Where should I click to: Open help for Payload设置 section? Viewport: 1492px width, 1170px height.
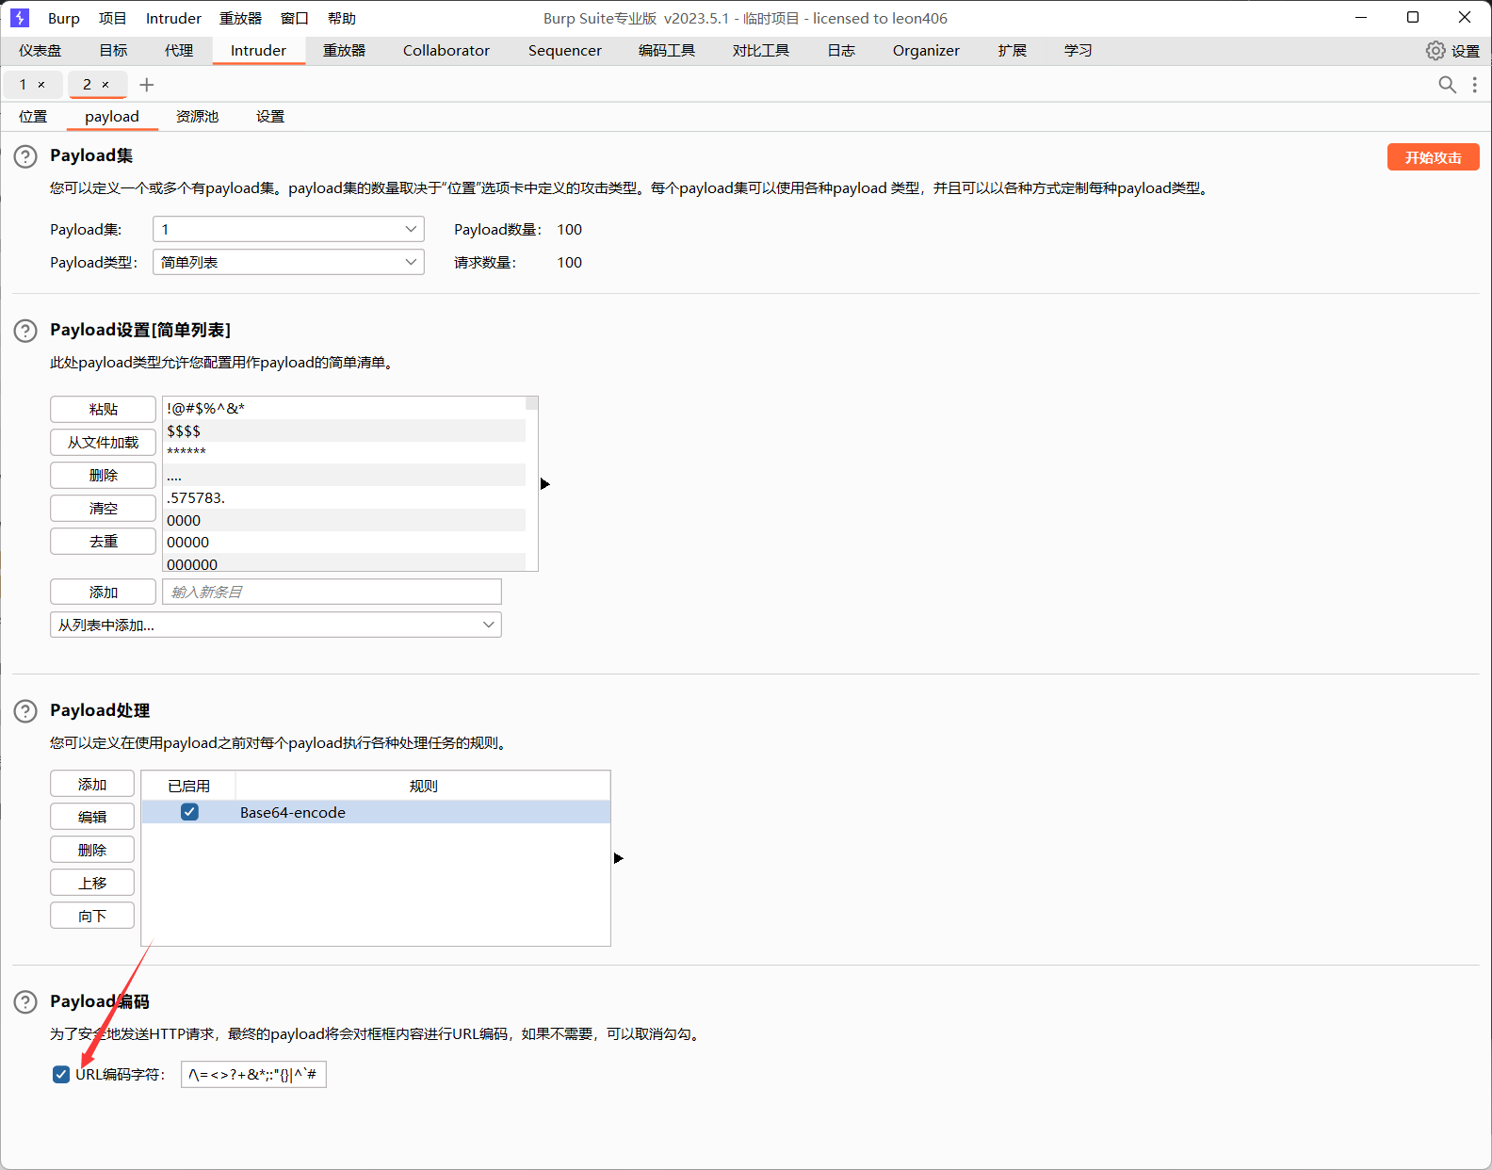[25, 331]
